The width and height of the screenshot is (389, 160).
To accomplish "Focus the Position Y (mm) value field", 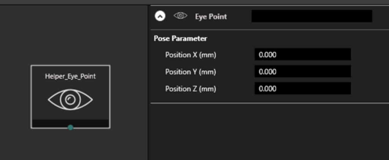I will pyautogui.click(x=303, y=72).
